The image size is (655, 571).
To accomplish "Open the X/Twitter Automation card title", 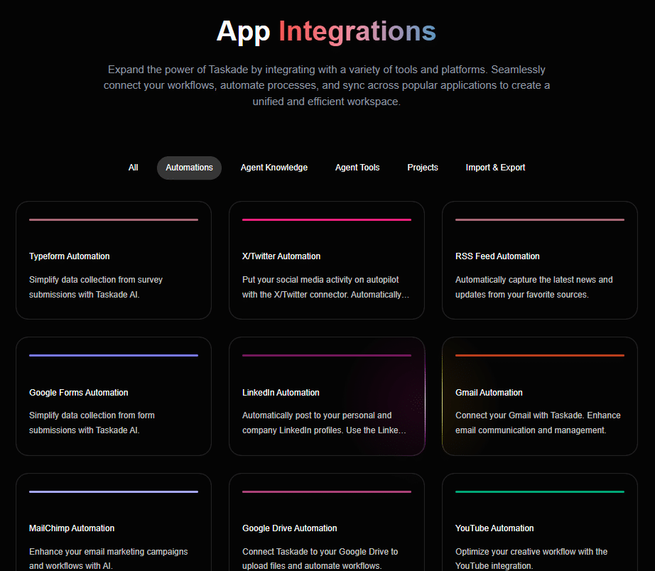I will point(281,256).
